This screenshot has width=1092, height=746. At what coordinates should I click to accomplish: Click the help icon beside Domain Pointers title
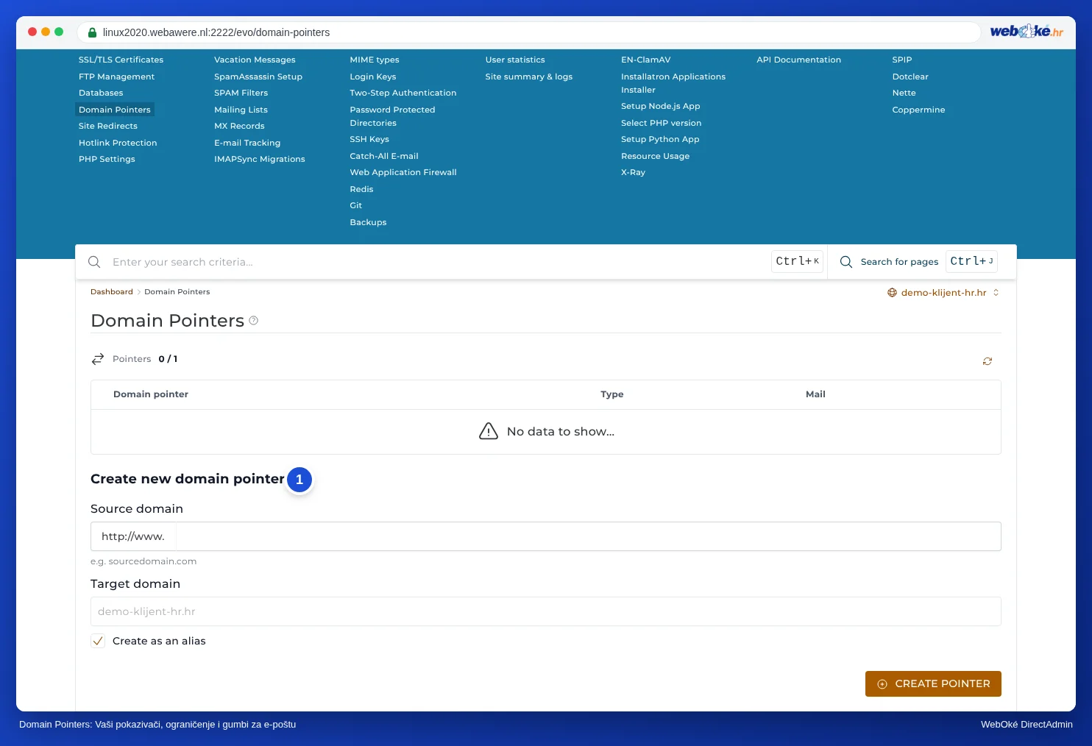pyautogui.click(x=254, y=321)
